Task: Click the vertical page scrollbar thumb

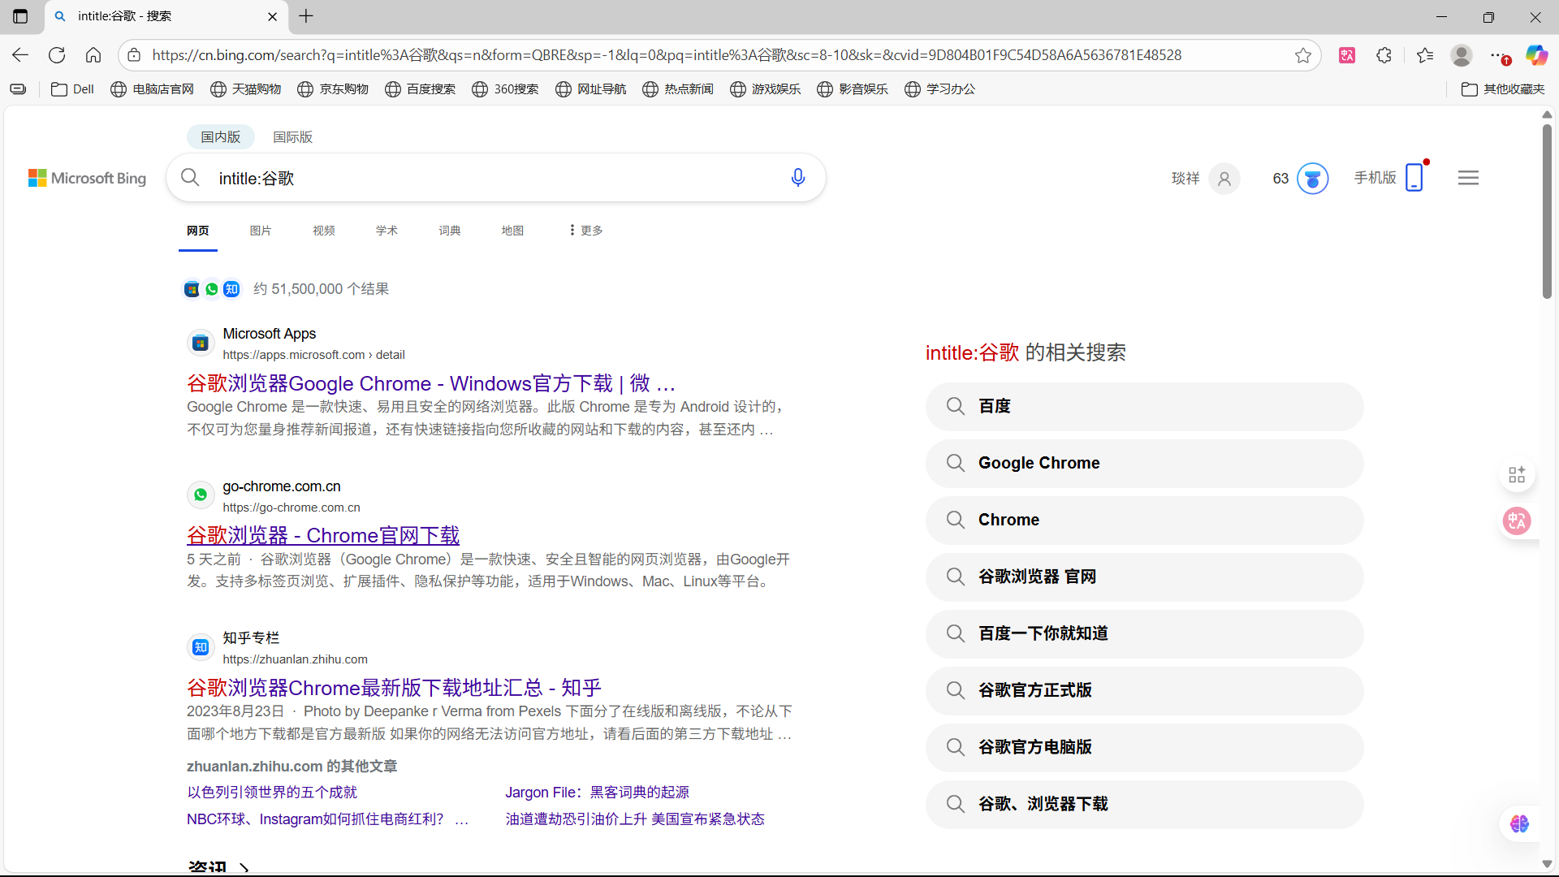Action: point(1547,211)
